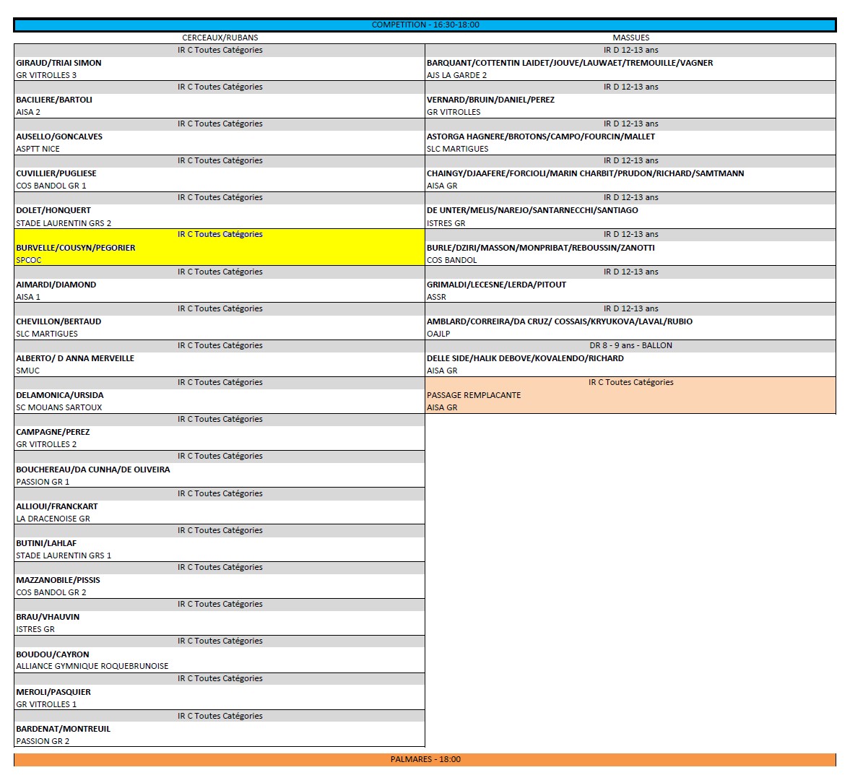Screen dimensions: 863x783
Task: Click the club name "ASSR"
Action: (x=436, y=297)
